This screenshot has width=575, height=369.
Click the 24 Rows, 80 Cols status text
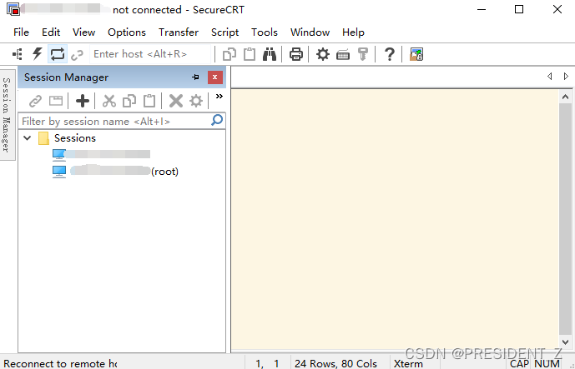click(x=335, y=363)
